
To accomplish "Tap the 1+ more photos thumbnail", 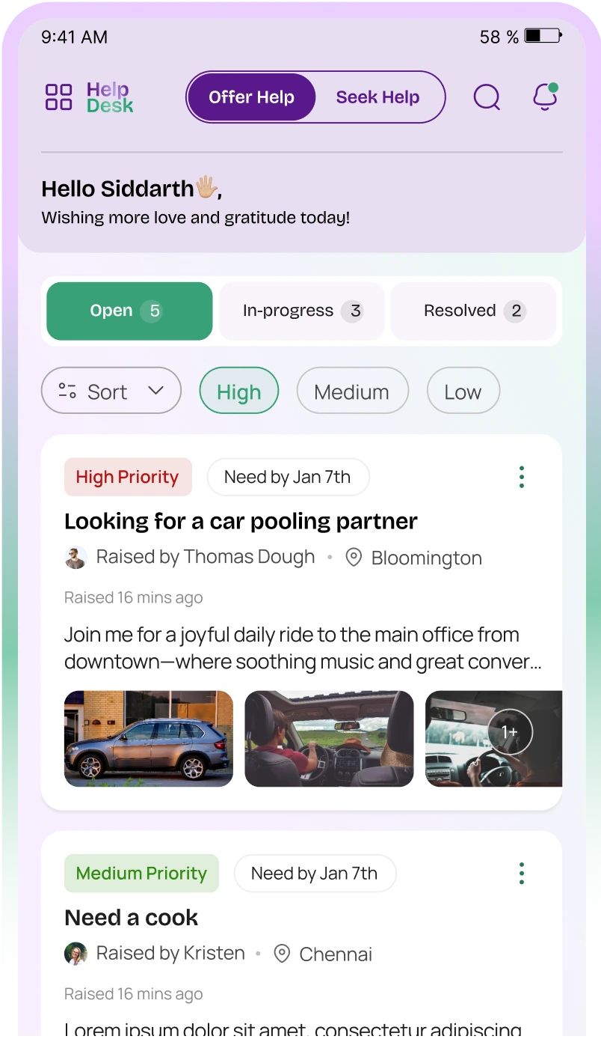I will click(x=494, y=739).
